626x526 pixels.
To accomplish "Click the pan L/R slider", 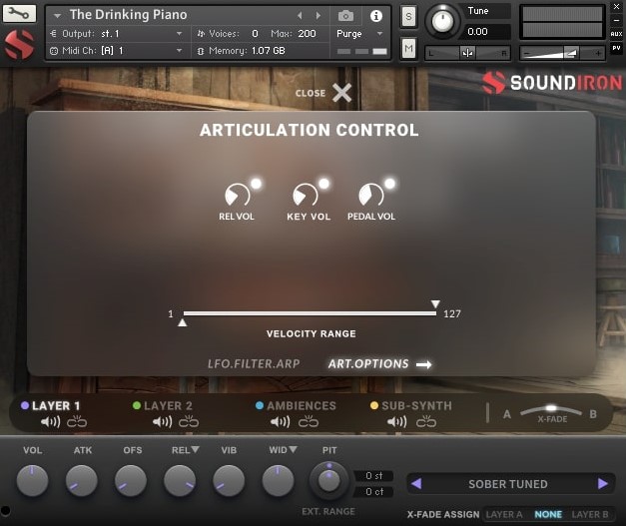I will point(467,53).
